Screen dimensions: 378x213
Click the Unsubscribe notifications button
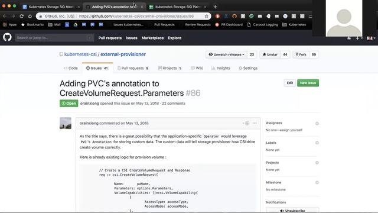[x=292, y=211]
